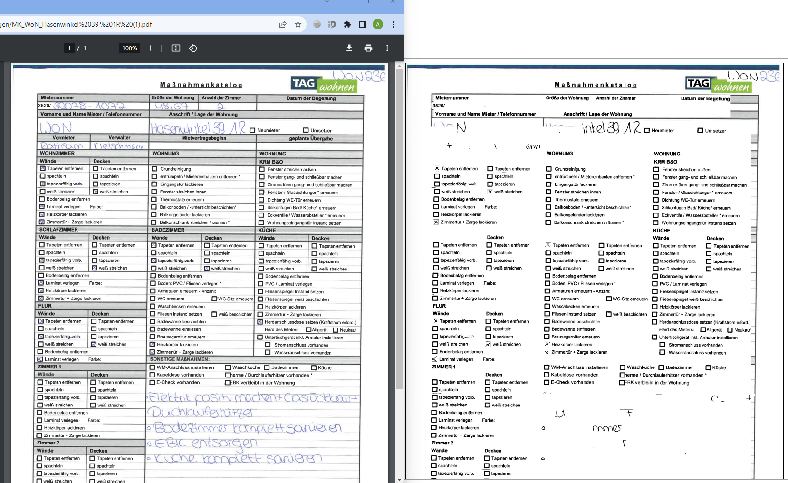Open Chrome three-dot menu
Screen dimensions: 788x483
click(393, 24)
